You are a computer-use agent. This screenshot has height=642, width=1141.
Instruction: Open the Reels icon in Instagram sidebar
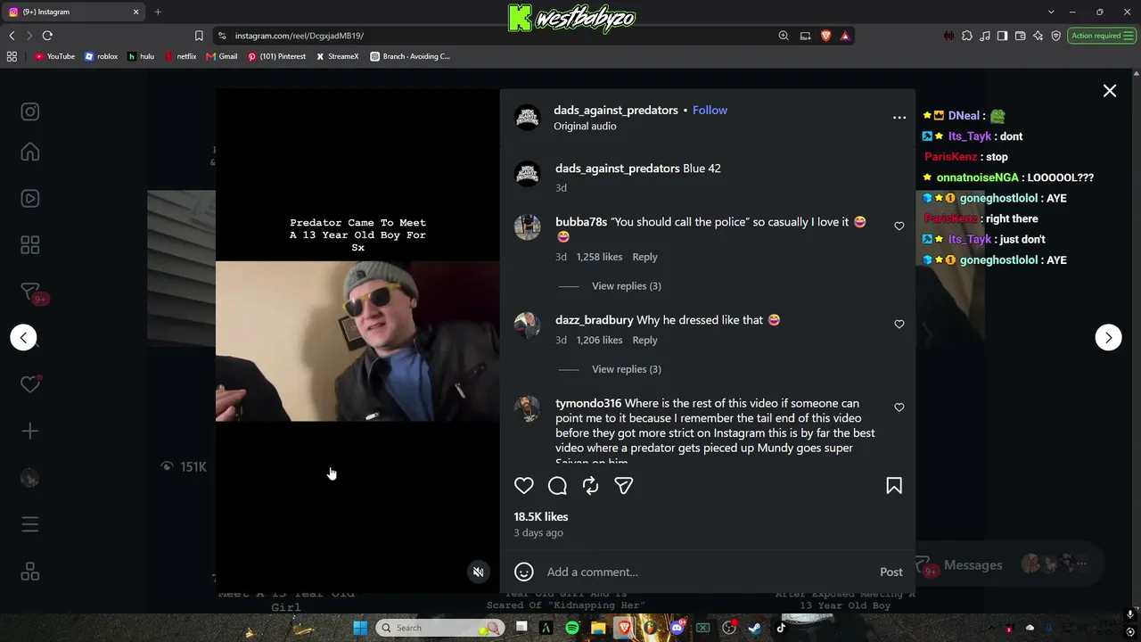pos(30,199)
